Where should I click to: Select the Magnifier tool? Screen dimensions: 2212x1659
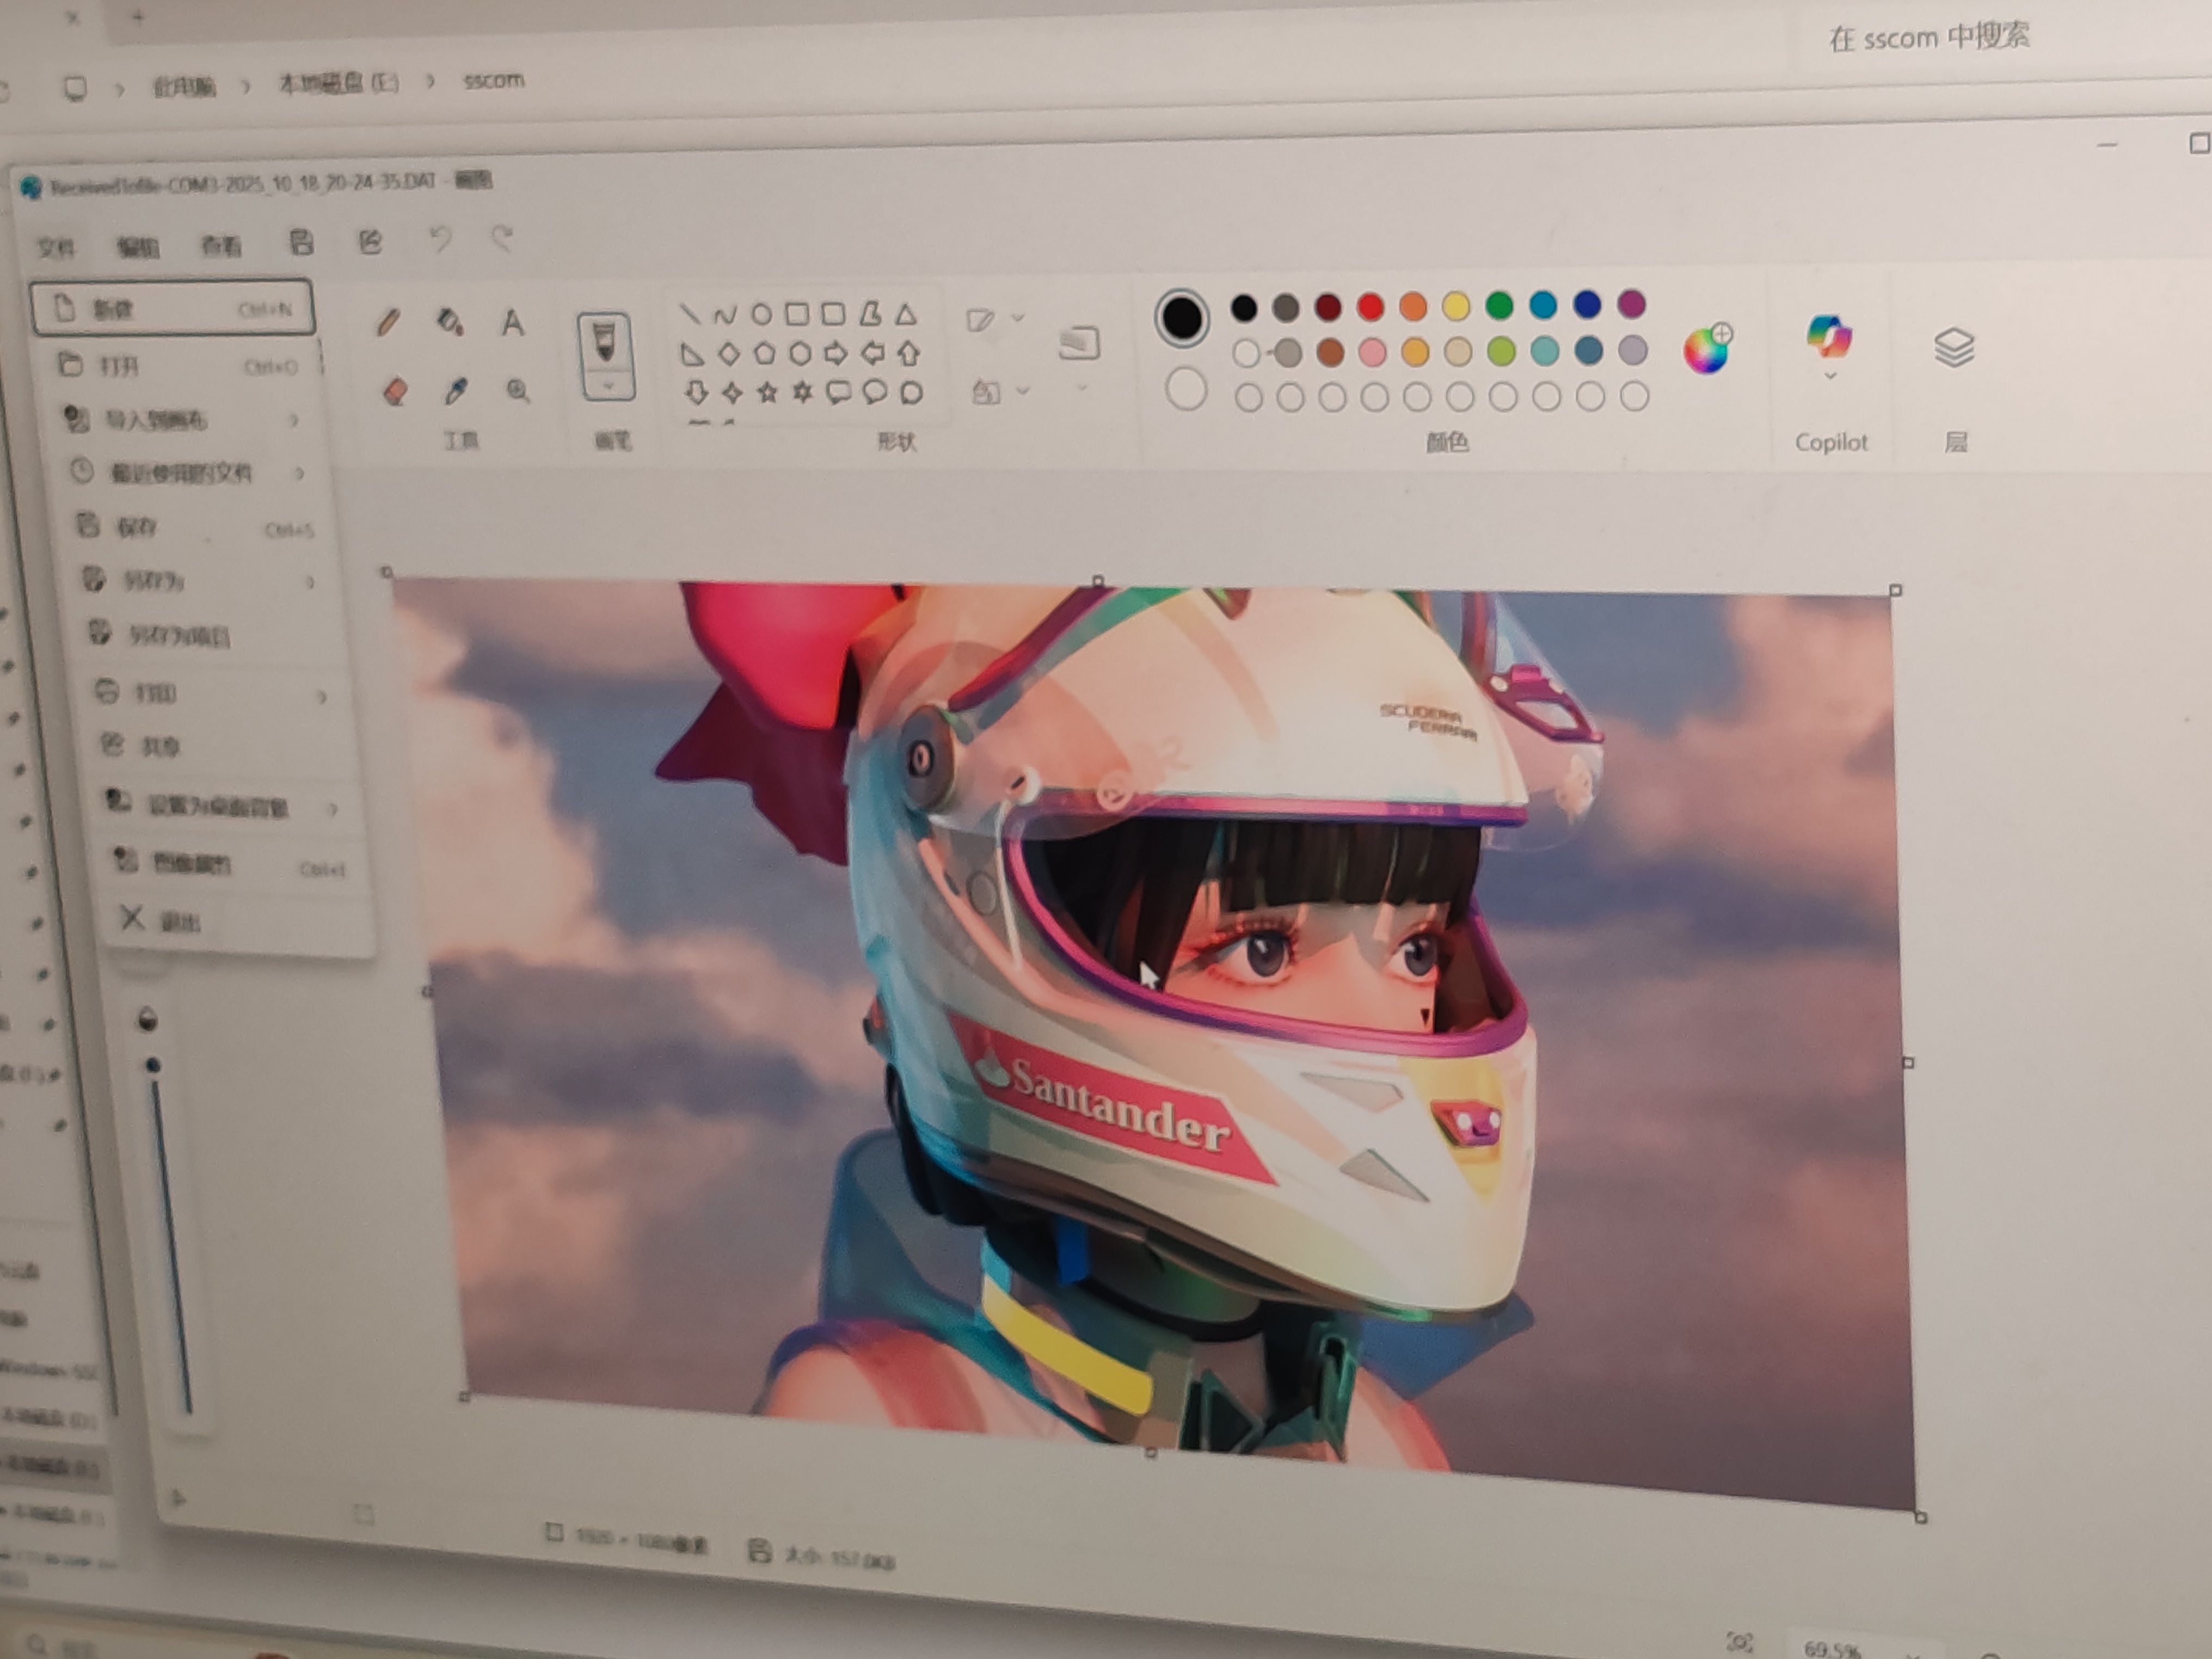(x=517, y=390)
